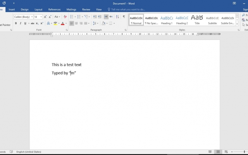The image size is (248, 155).
Task: Toggle the Bold formatting button
Action: 16,23
